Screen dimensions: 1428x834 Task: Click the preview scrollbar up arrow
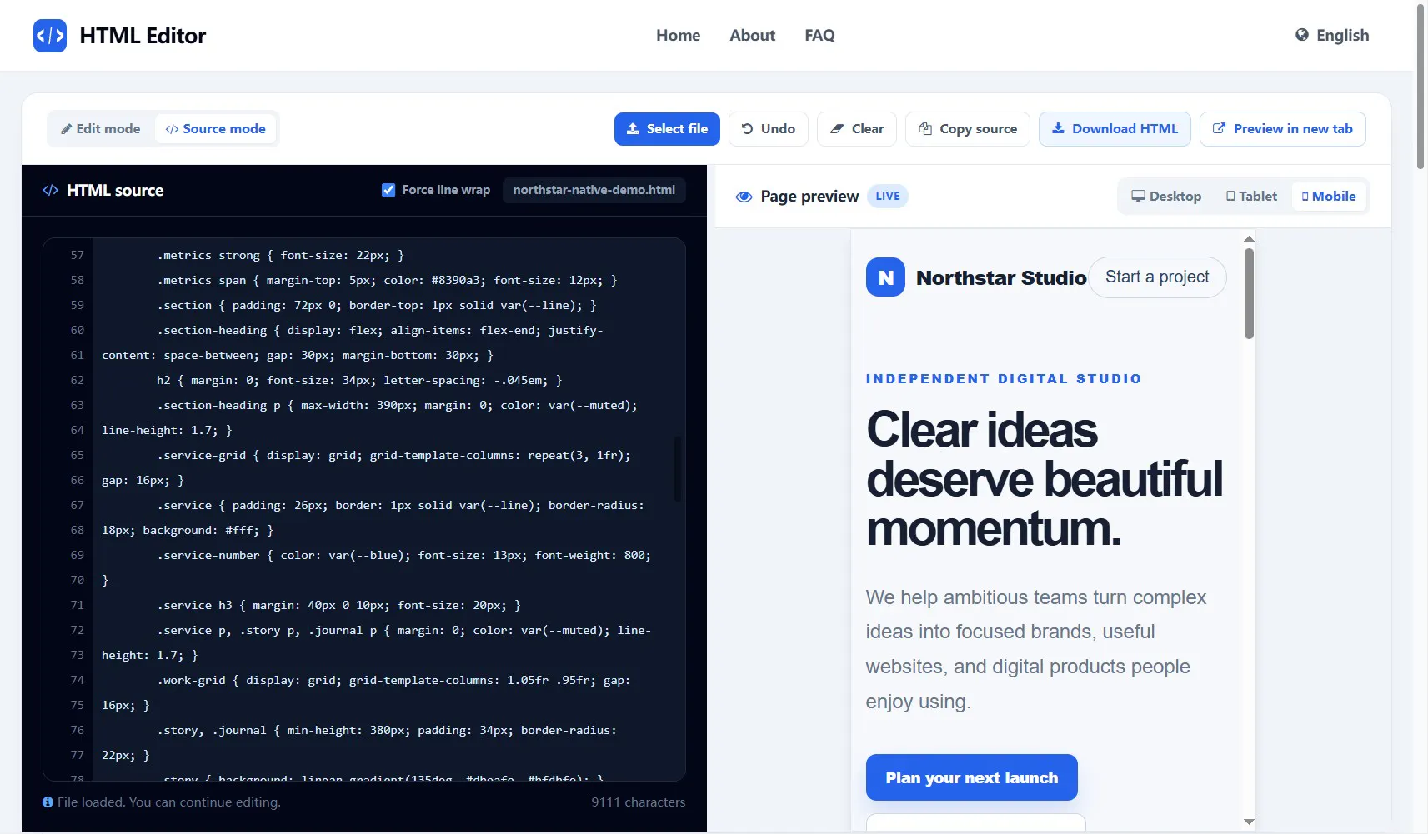[x=1249, y=239]
